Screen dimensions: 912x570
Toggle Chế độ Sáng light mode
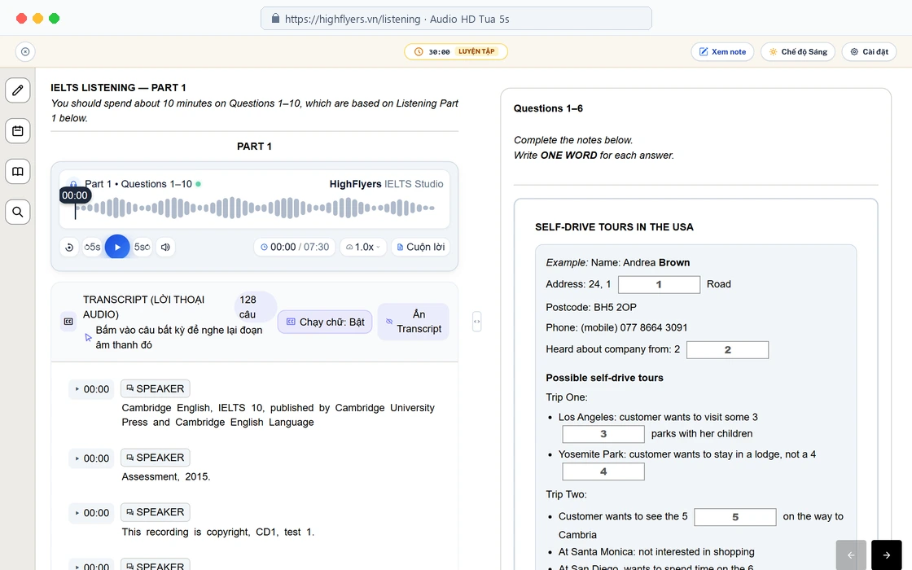click(x=798, y=52)
